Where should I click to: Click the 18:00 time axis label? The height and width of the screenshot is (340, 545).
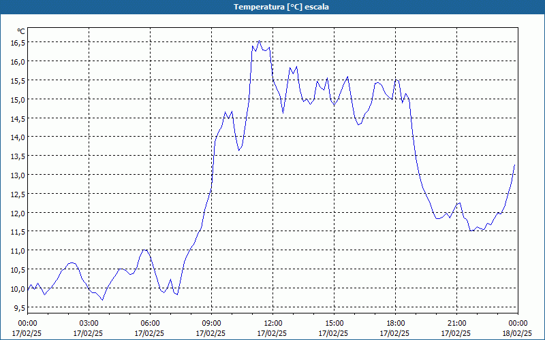[x=395, y=324]
